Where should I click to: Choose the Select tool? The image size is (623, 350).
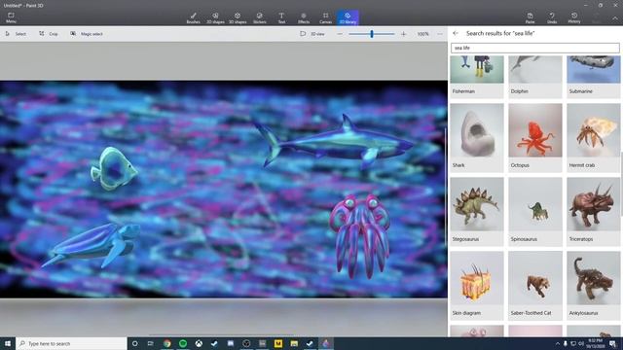click(16, 34)
